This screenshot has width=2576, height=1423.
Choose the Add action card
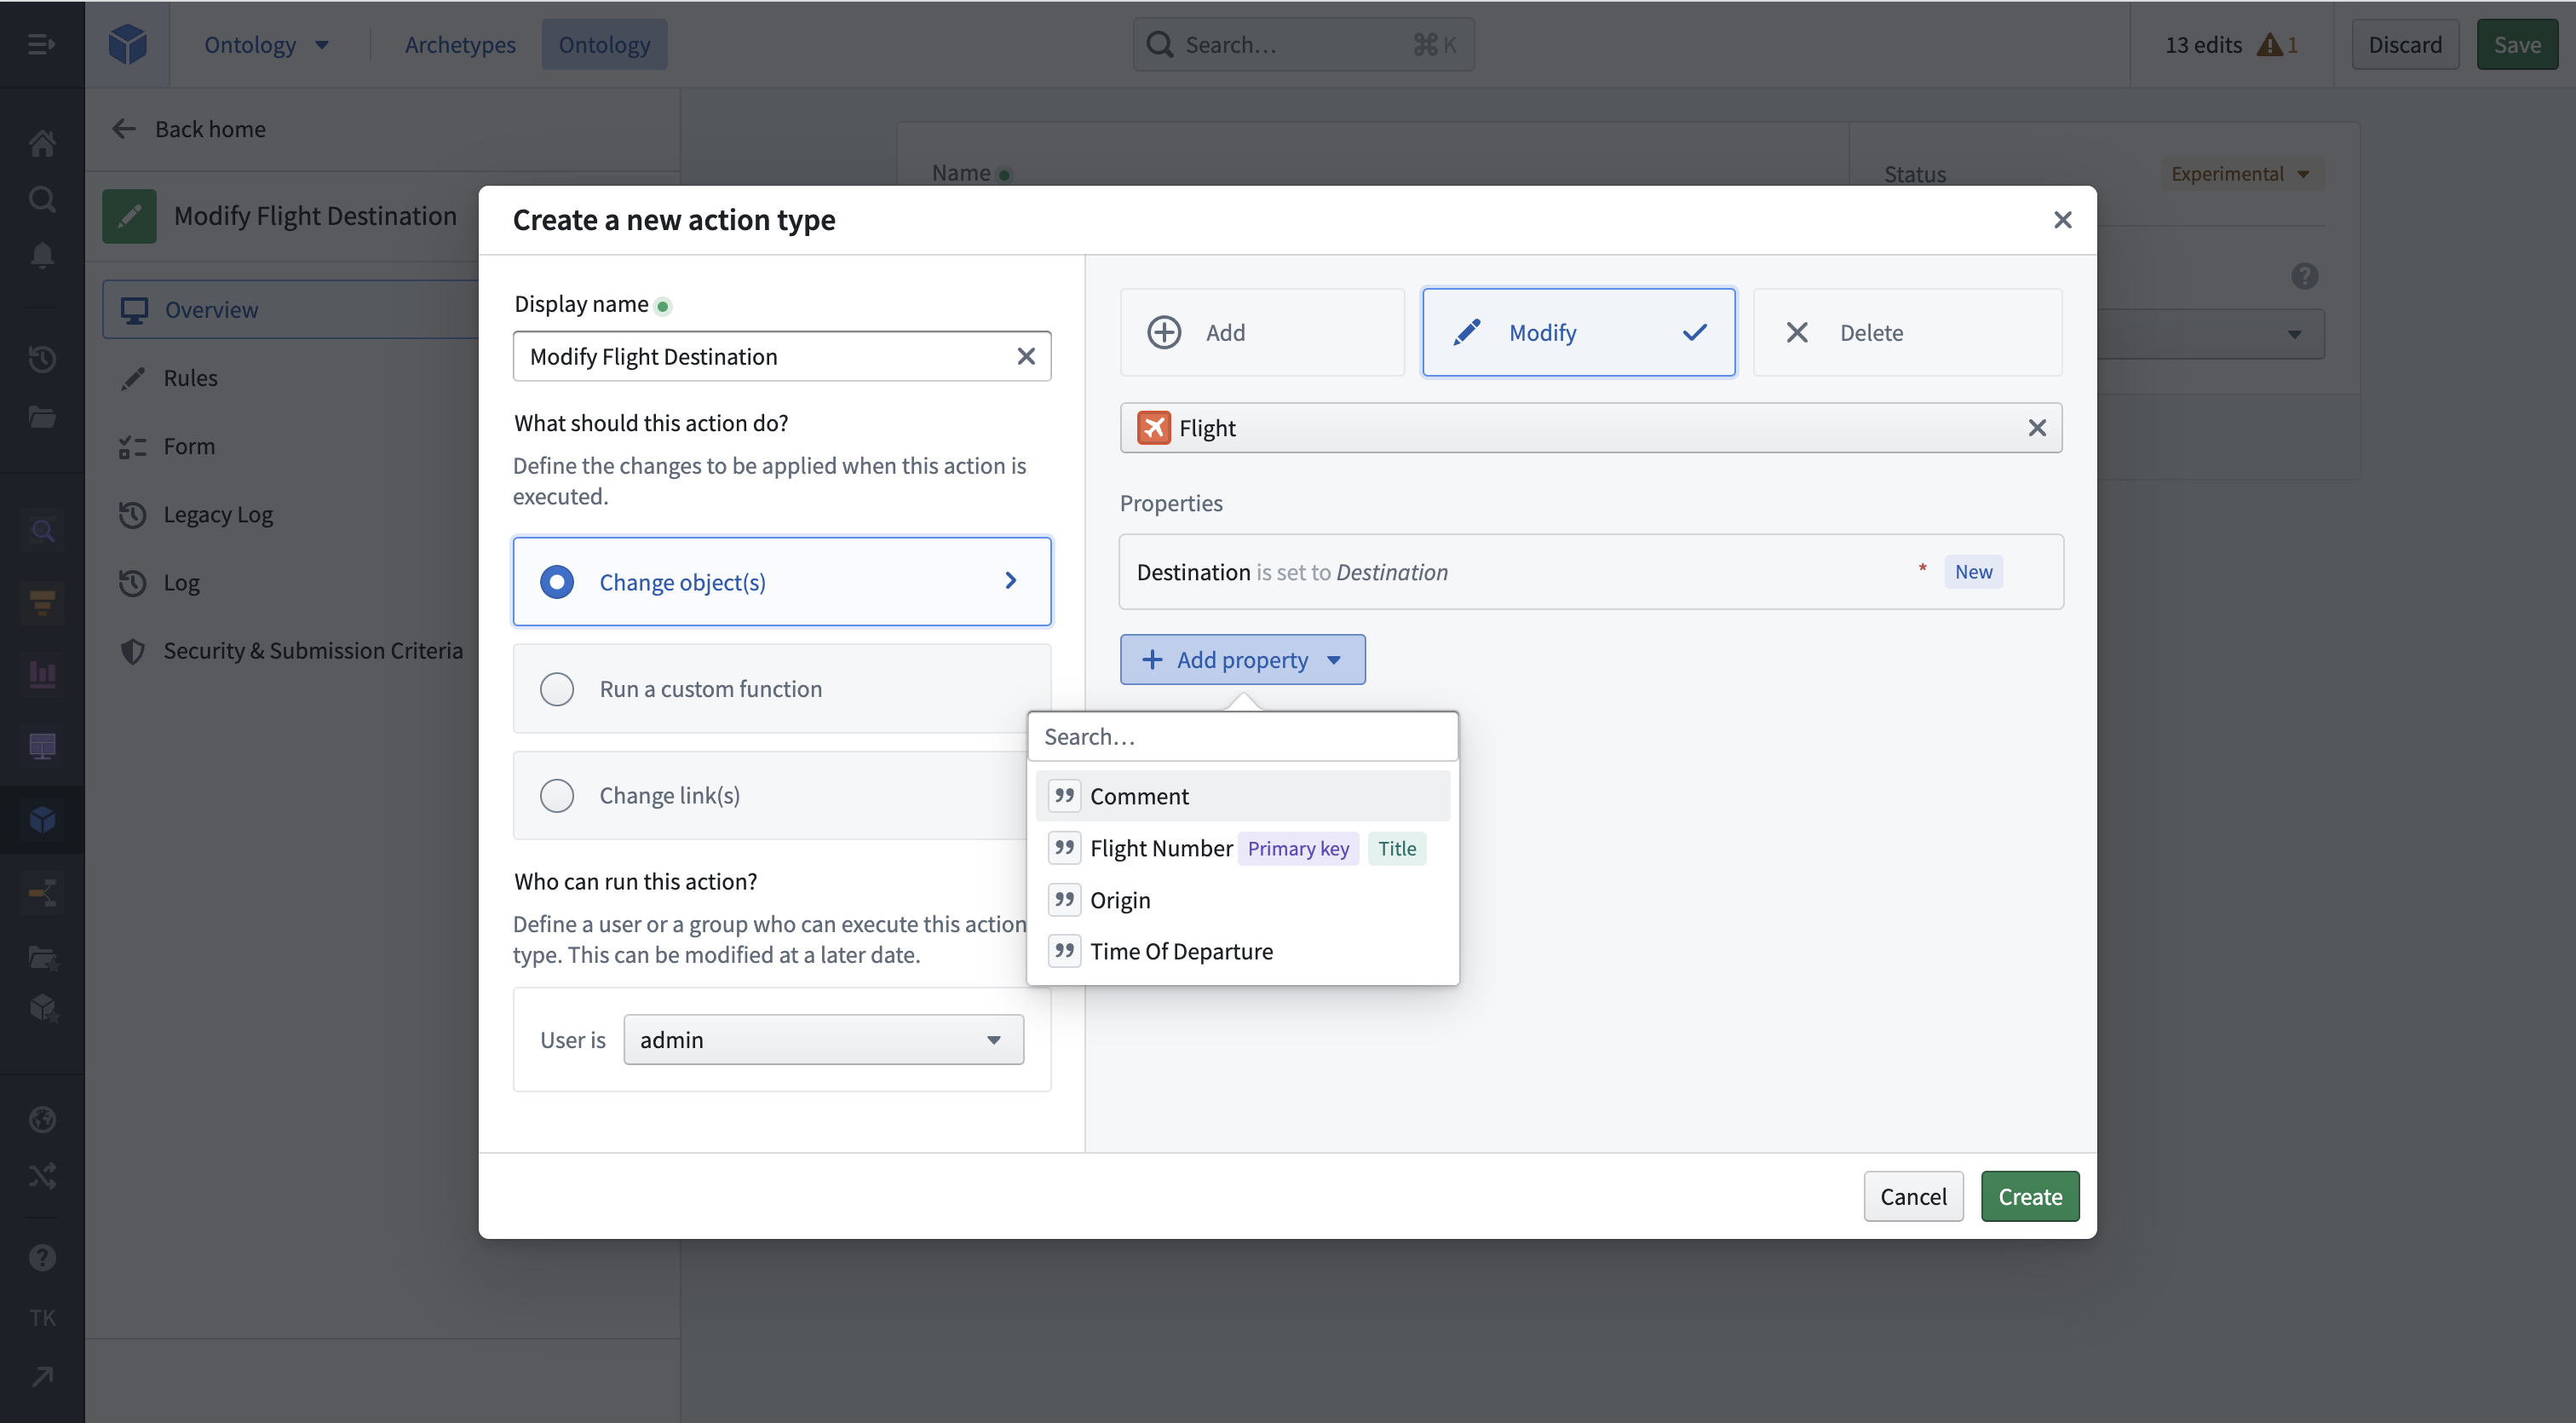[x=1262, y=332]
